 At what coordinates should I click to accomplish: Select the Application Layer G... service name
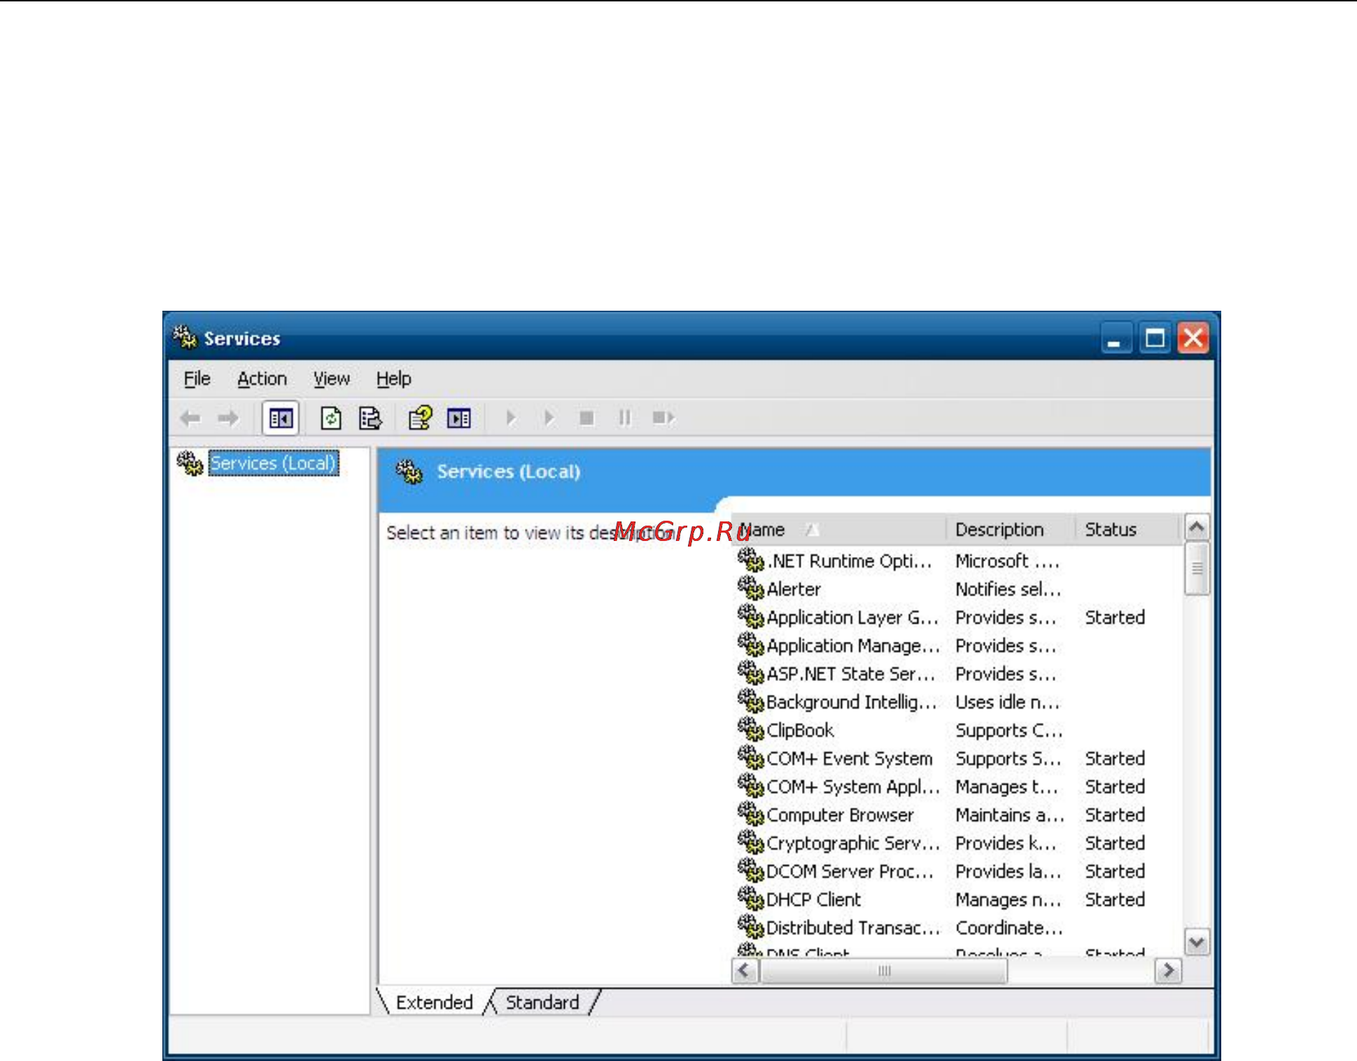pos(852,617)
